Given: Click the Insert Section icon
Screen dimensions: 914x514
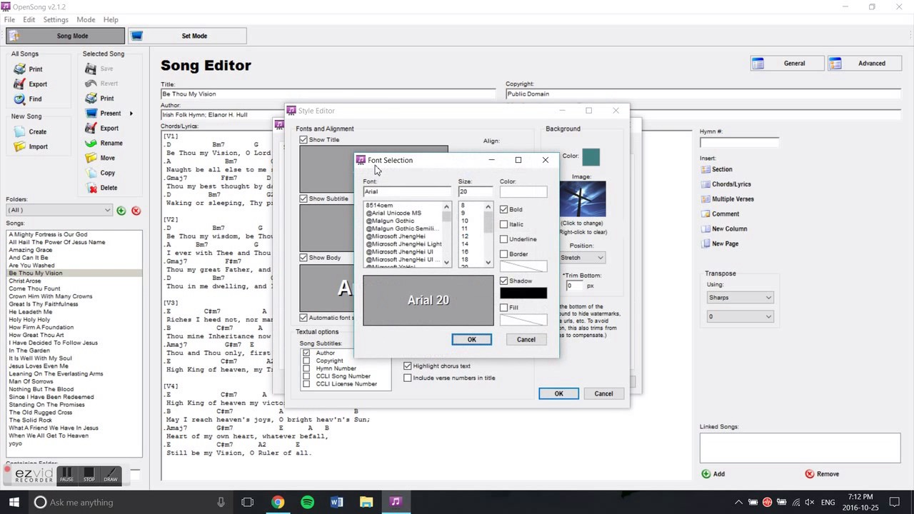Looking at the screenshot, I should [705, 169].
